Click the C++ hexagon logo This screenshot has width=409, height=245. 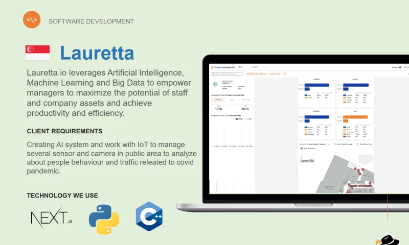pos(149,216)
